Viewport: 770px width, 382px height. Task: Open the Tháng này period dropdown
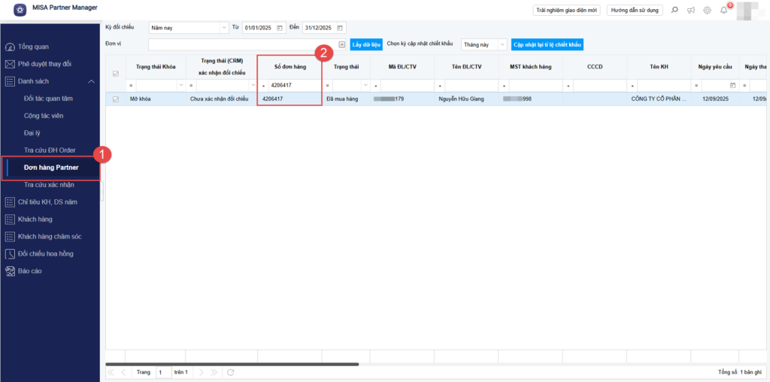point(502,44)
